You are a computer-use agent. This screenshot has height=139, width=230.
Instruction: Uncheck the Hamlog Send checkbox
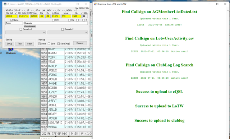(39, 44)
